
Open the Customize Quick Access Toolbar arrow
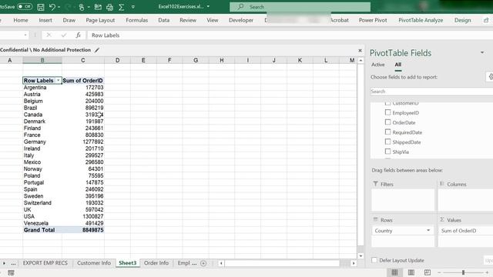point(133,7)
